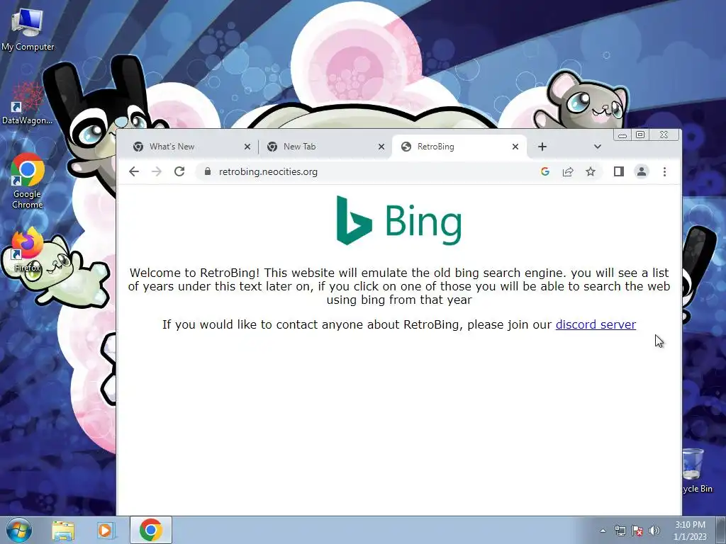
Task: Close the New Tab tab
Action: [x=381, y=147]
